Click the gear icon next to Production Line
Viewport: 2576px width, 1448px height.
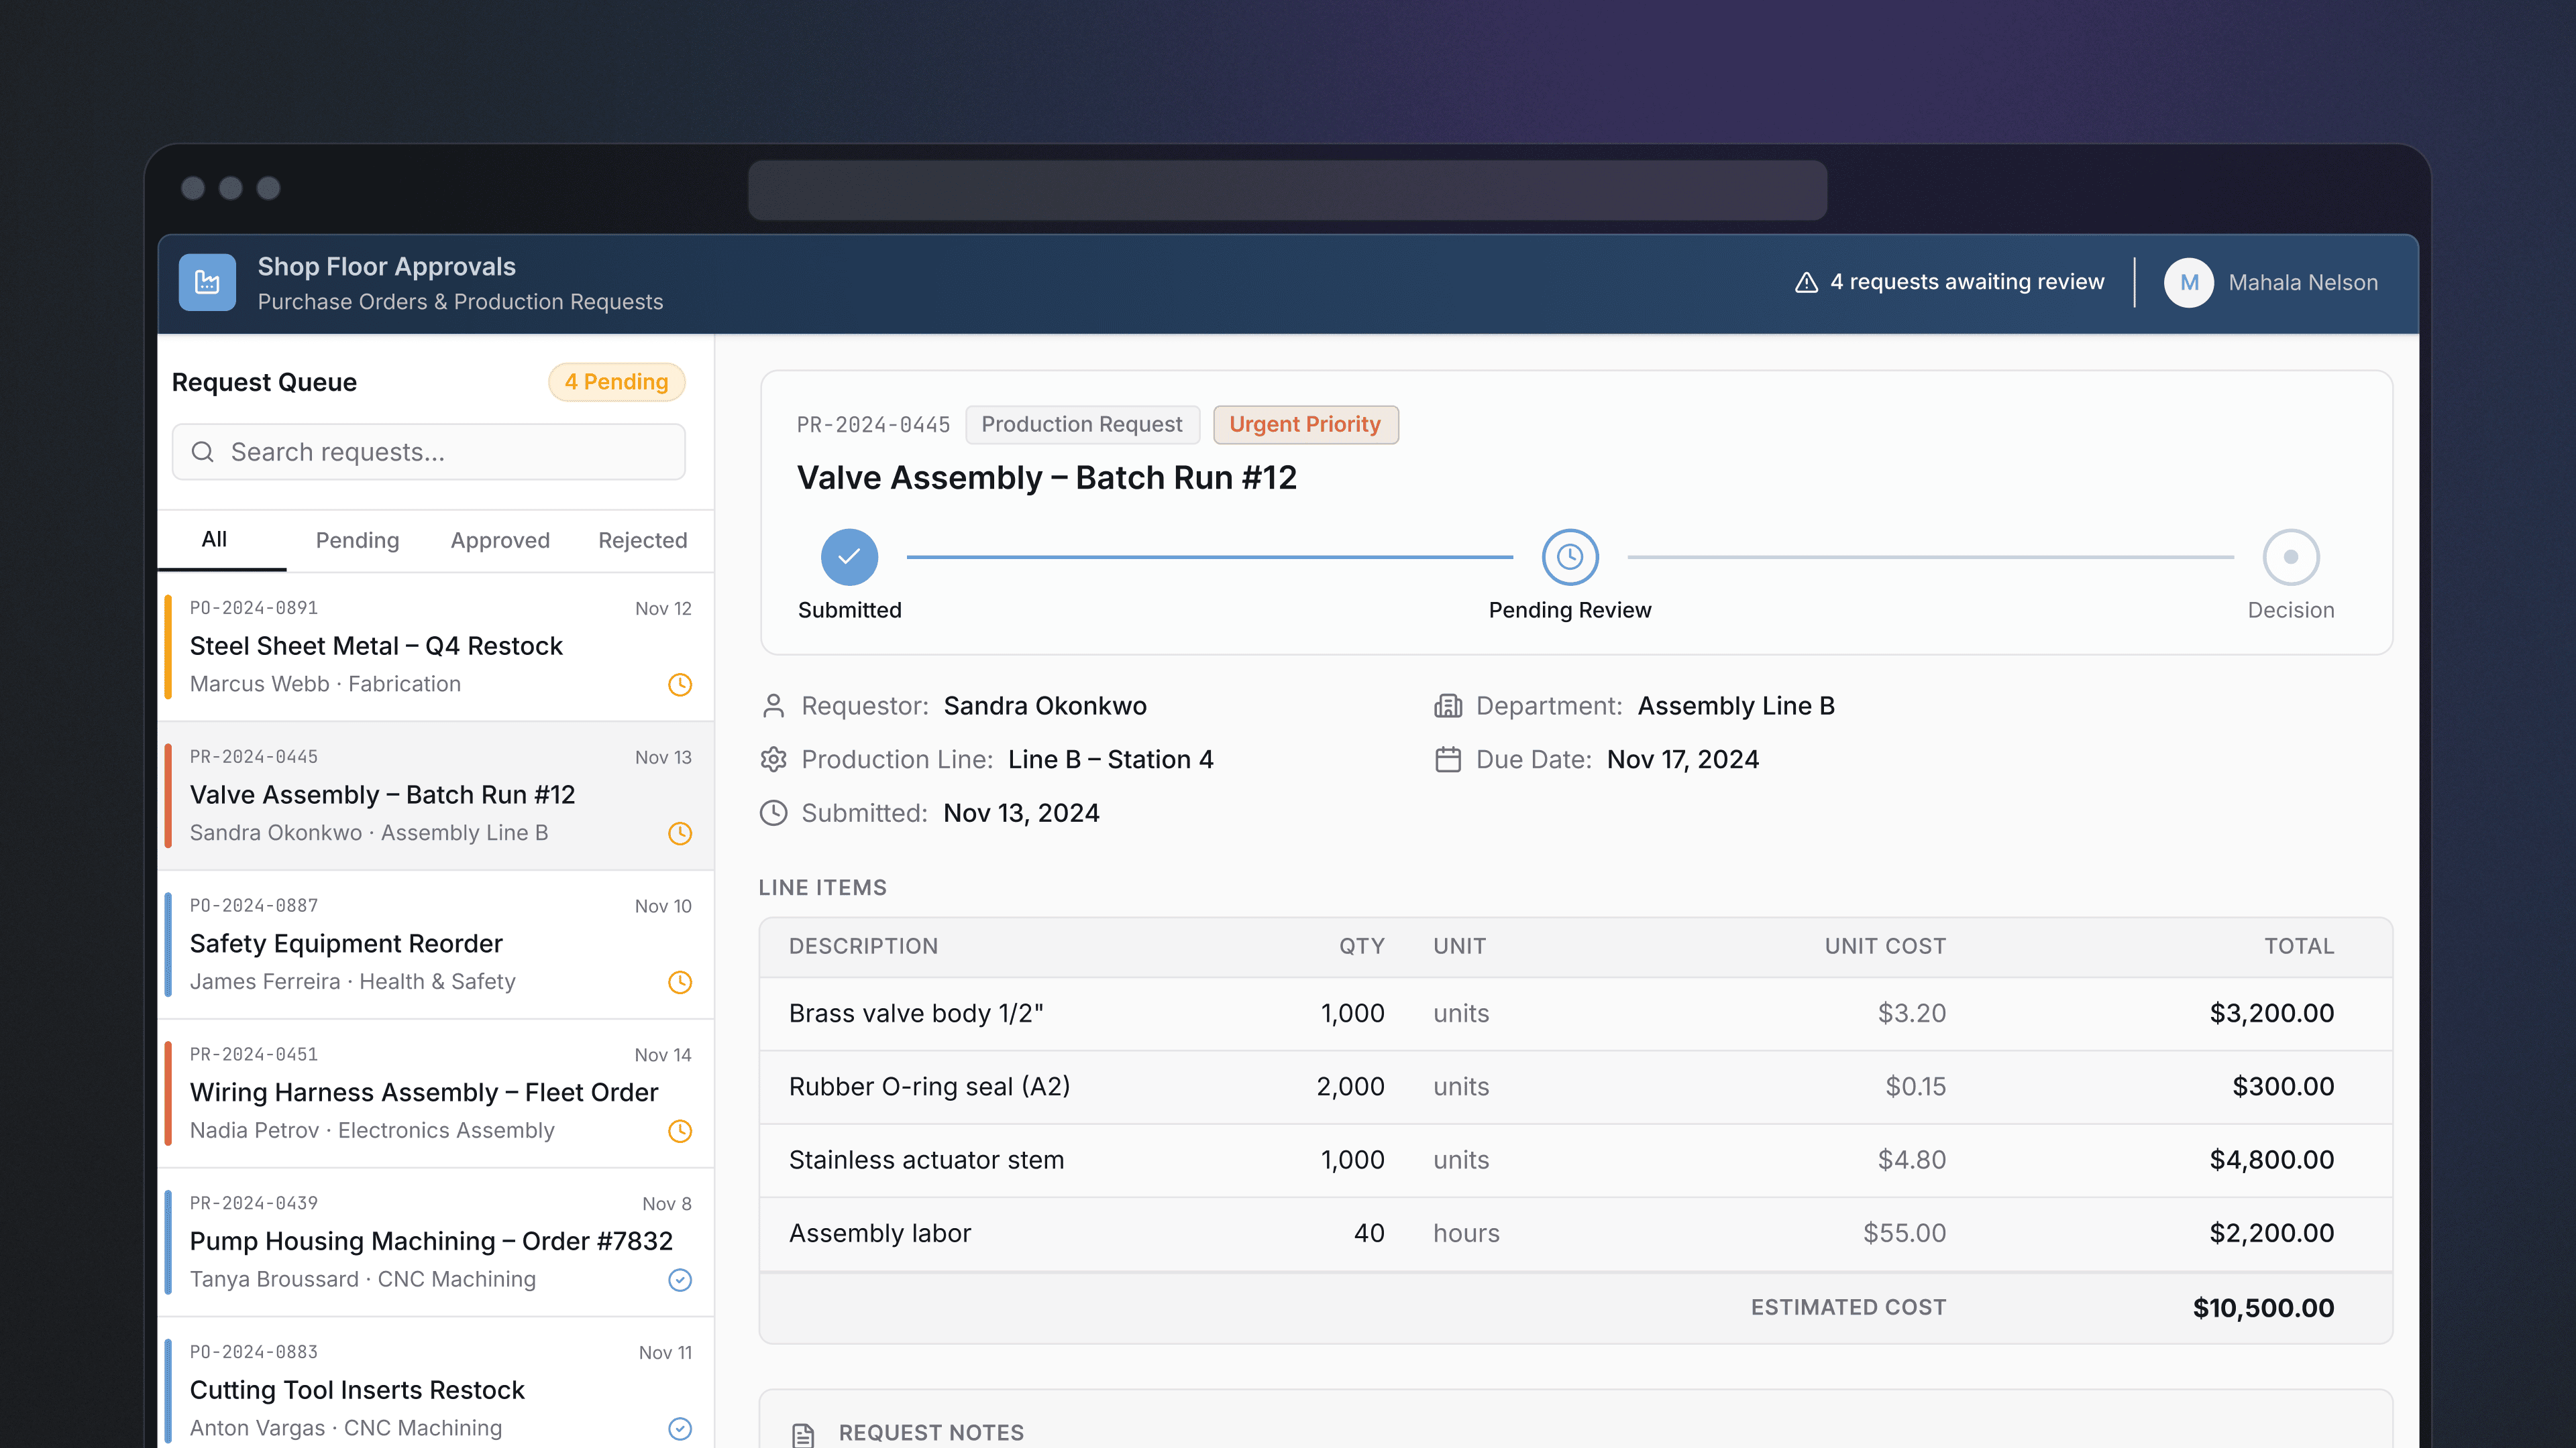[773, 760]
